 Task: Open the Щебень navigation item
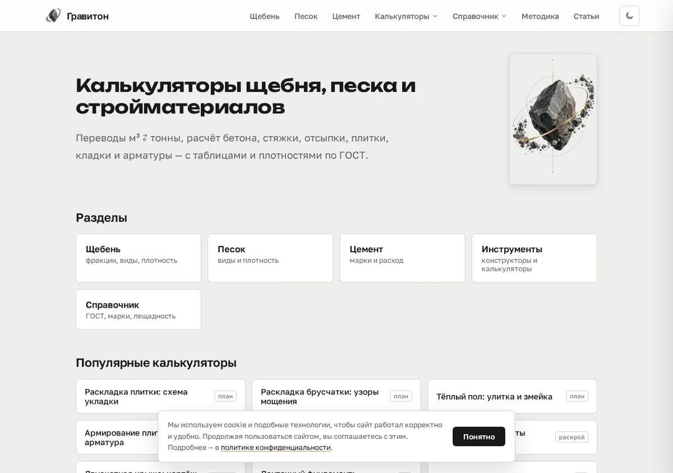265,16
